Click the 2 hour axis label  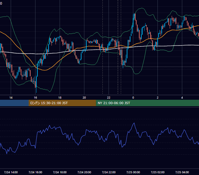coord(158,98)
